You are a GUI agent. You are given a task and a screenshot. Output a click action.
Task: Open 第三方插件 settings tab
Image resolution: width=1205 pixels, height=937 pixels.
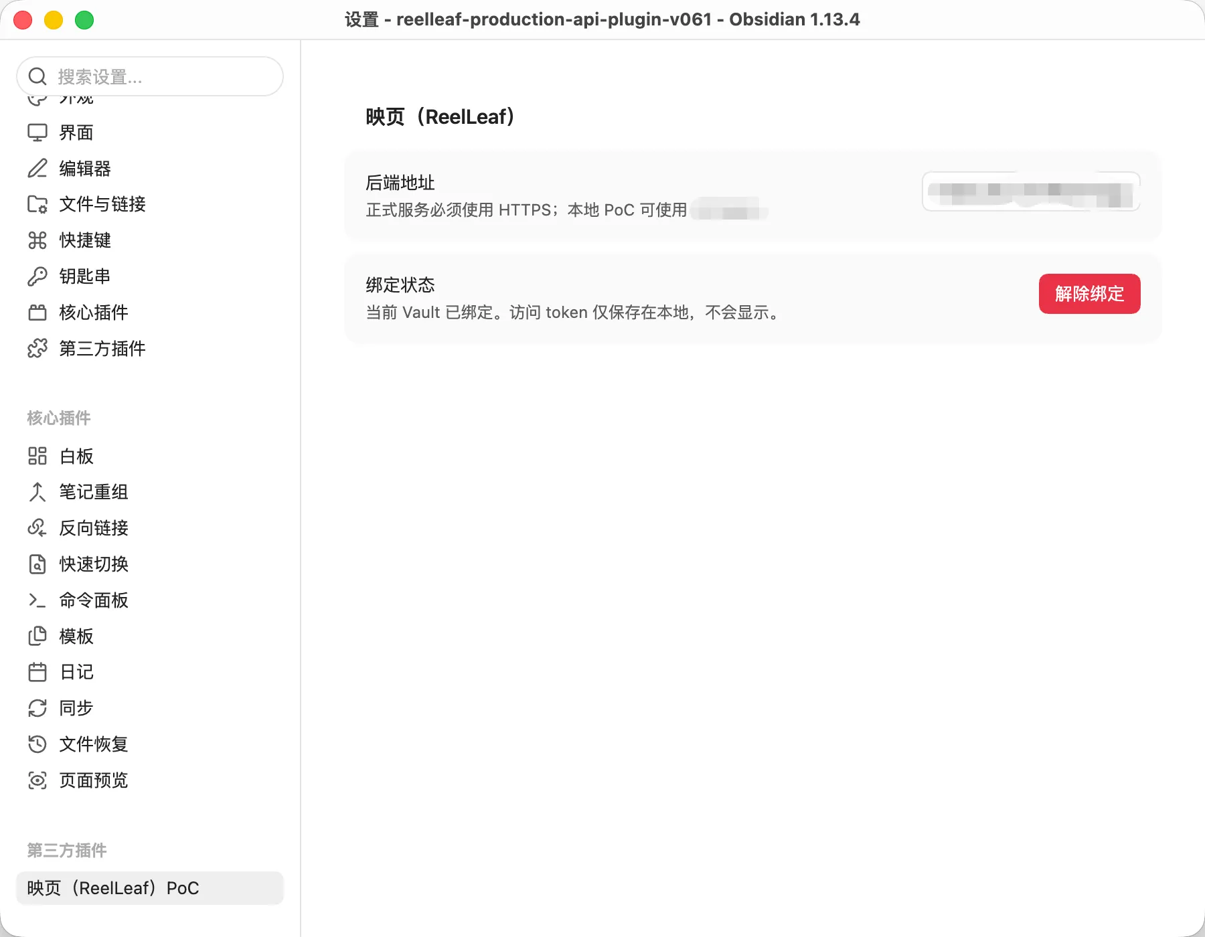pyautogui.click(x=150, y=348)
